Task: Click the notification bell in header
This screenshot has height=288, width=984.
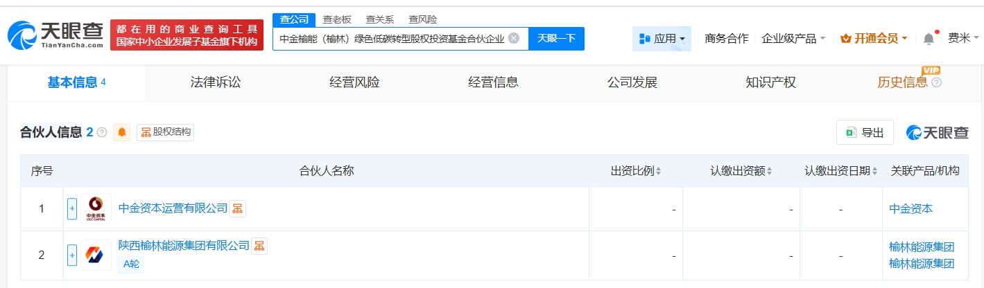Action: point(929,39)
